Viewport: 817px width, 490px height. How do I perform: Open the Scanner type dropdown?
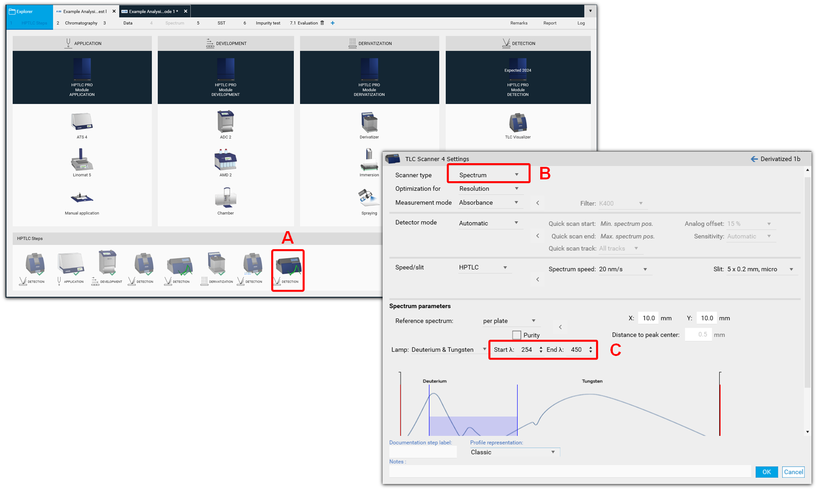point(488,175)
